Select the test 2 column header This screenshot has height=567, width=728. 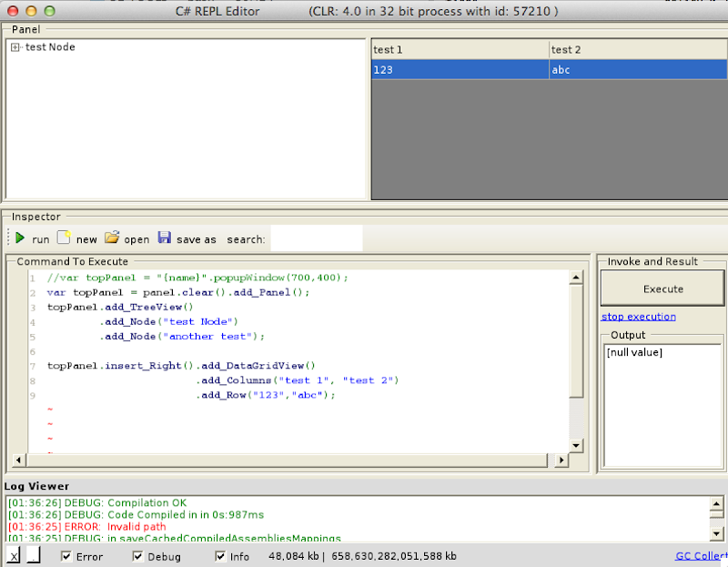tap(637, 50)
